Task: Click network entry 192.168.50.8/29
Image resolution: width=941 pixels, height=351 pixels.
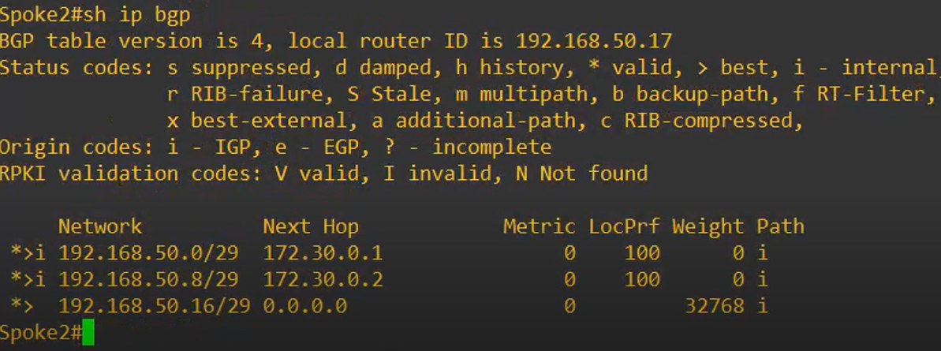Action: pyautogui.click(x=148, y=279)
